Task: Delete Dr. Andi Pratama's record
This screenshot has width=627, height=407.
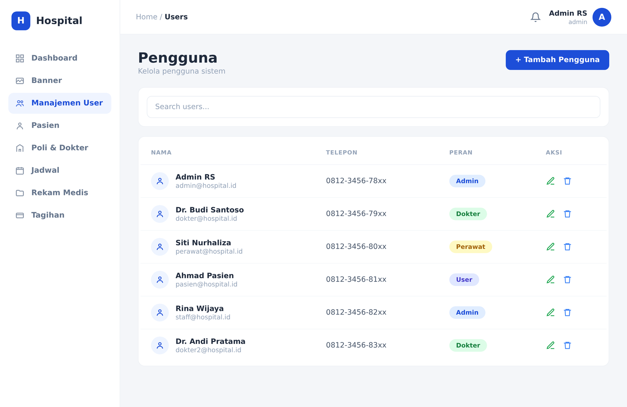Action: click(x=567, y=345)
